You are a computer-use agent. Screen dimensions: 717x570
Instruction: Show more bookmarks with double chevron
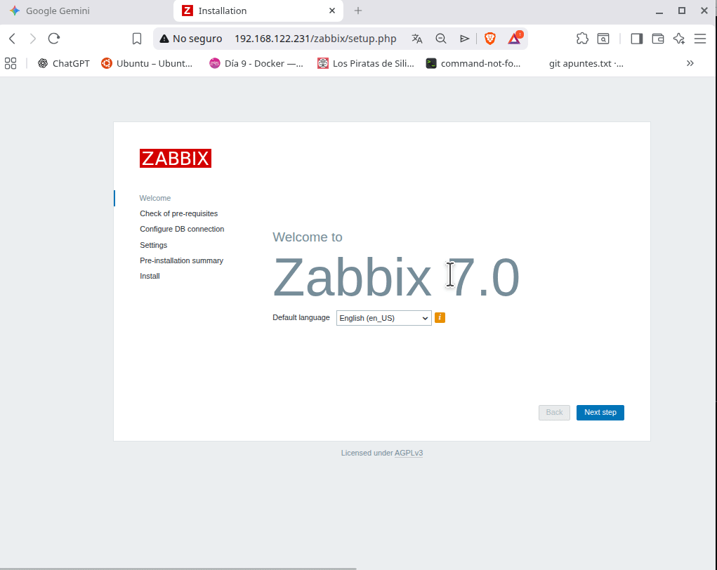click(690, 64)
